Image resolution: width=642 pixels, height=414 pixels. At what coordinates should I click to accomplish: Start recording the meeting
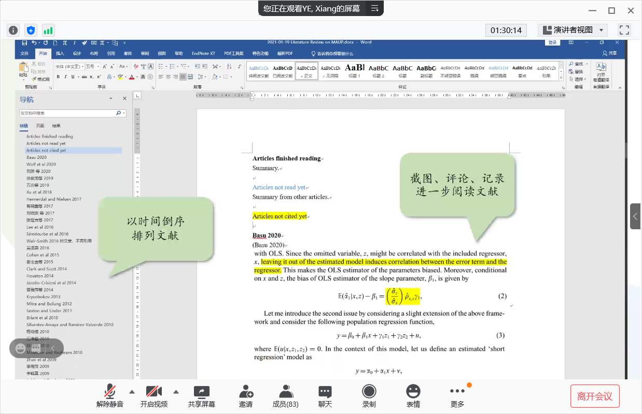(x=369, y=396)
